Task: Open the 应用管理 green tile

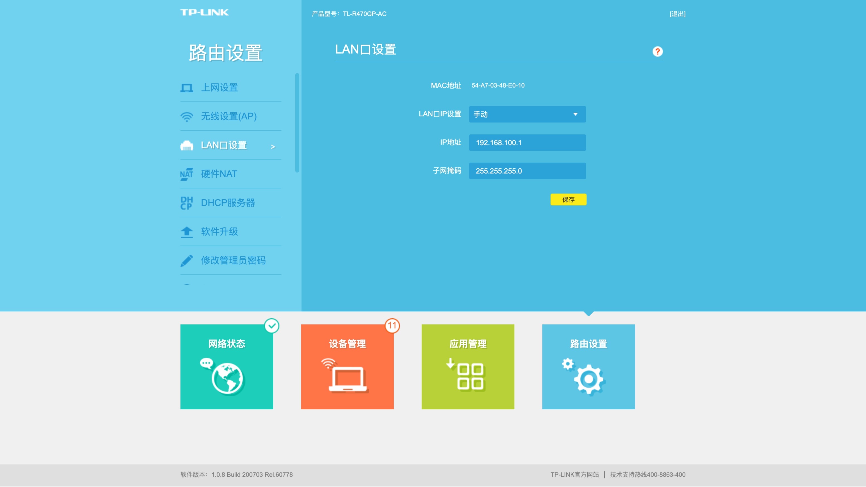Action: (x=468, y=367)
